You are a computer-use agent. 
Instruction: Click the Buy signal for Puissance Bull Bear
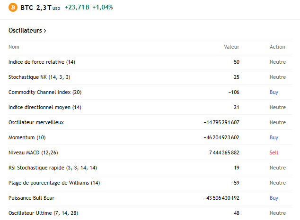[274, 198]
